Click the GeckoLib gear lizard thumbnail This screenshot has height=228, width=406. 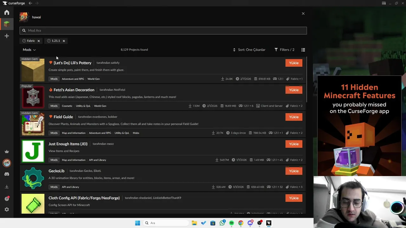coord(33,178)
